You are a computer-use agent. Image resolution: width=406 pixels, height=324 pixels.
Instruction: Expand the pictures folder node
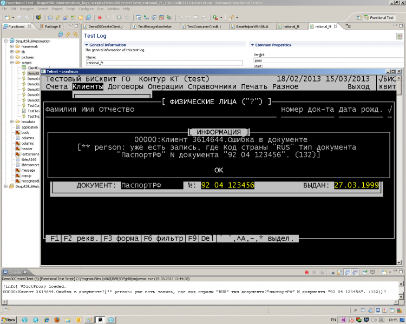11,57
